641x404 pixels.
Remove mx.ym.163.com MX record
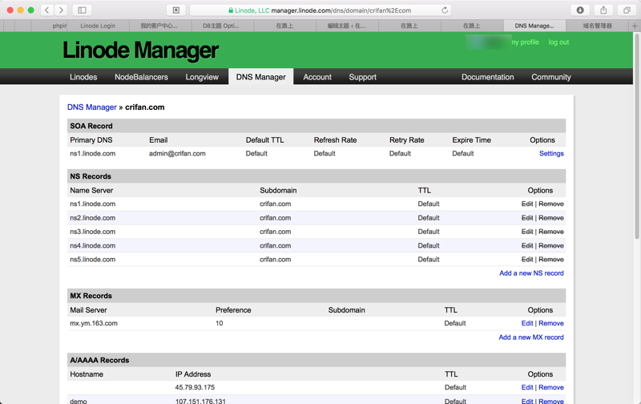[x=551, y=323]
